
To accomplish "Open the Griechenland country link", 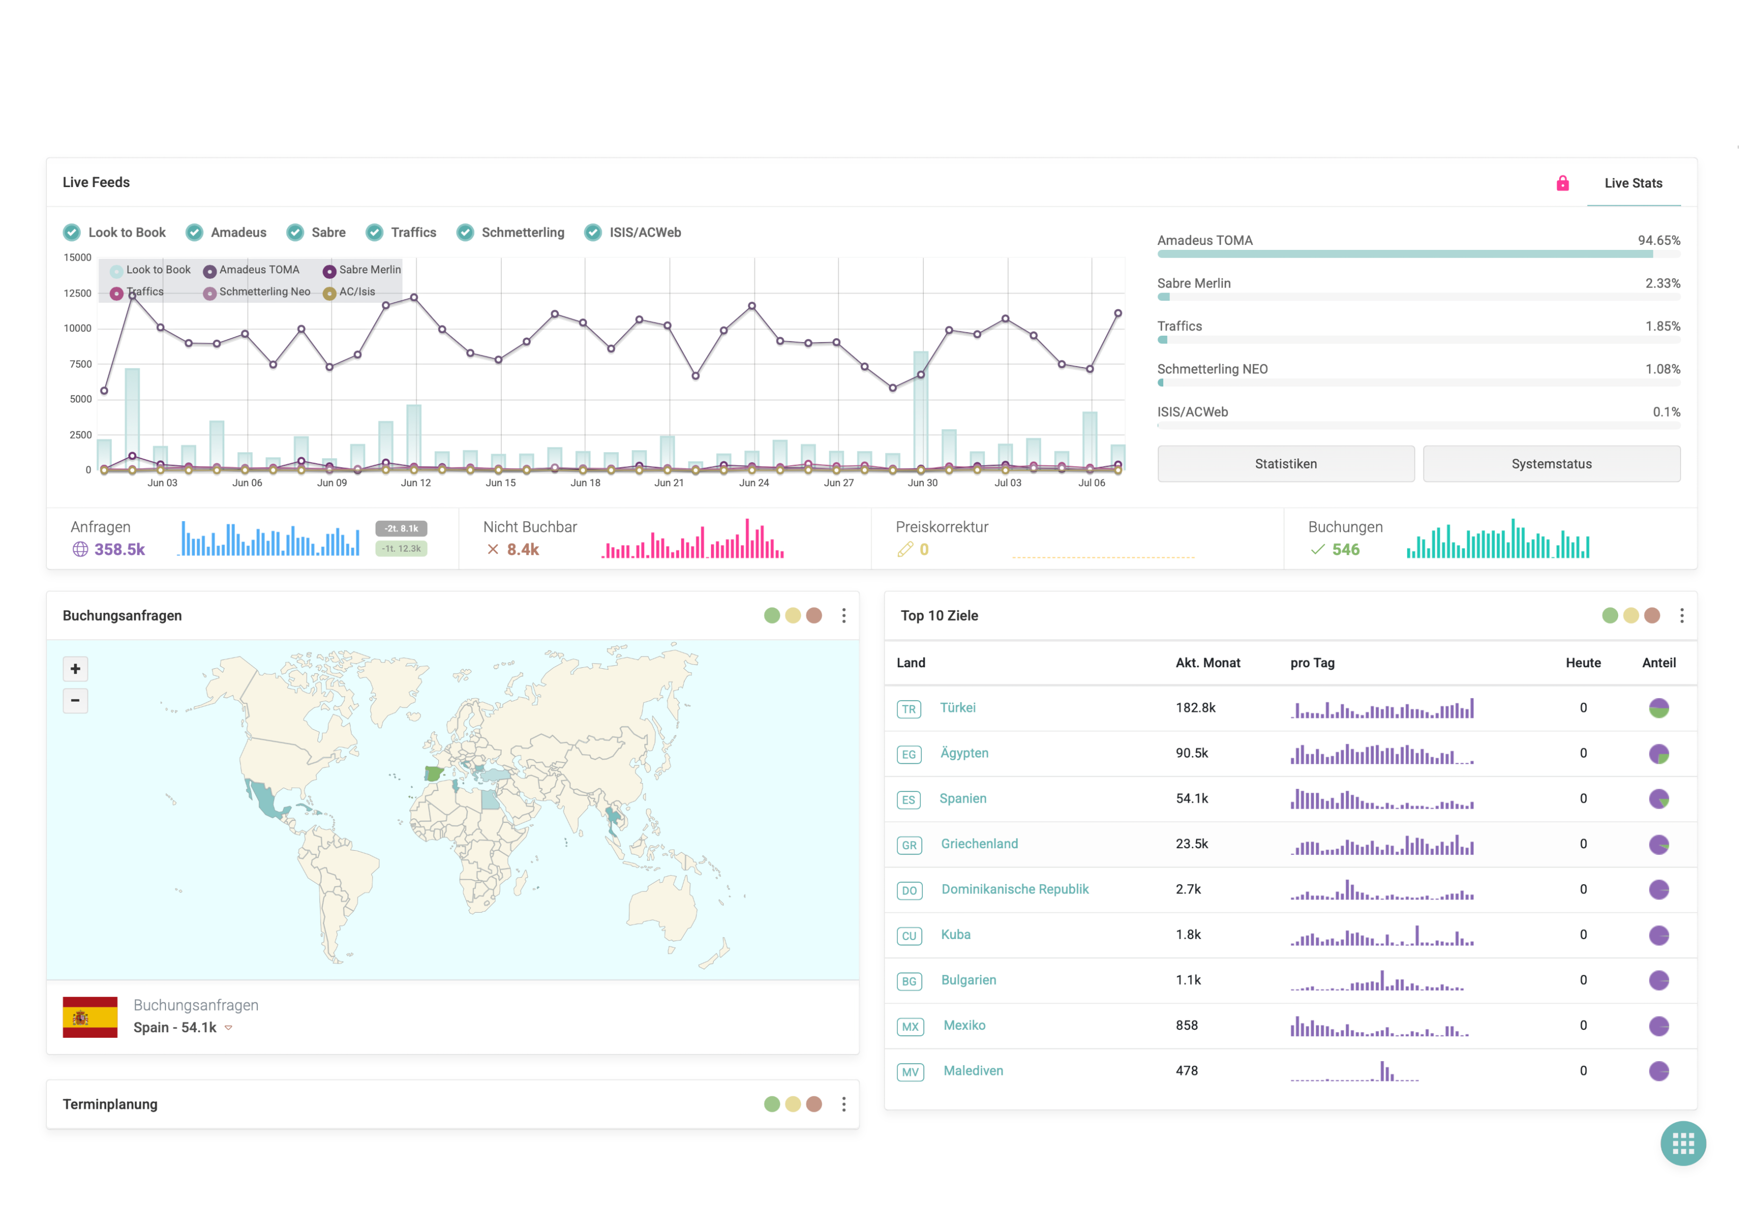I will point(979,844).
